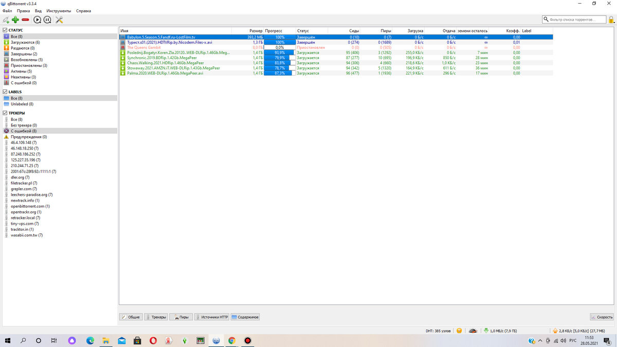The image size is (617, 347).
Task: Click the Скорость graph button
Action: (602, 317)
